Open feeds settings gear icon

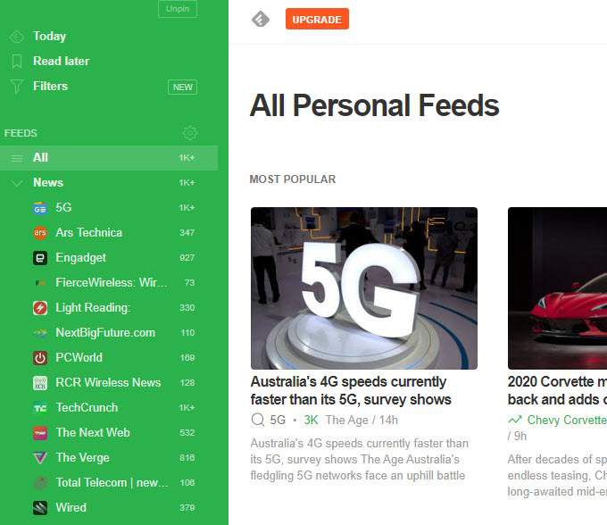pyautogui.click(x=189, y=133)
